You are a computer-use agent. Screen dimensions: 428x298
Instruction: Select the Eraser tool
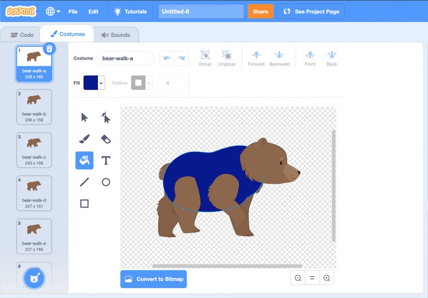106,139
